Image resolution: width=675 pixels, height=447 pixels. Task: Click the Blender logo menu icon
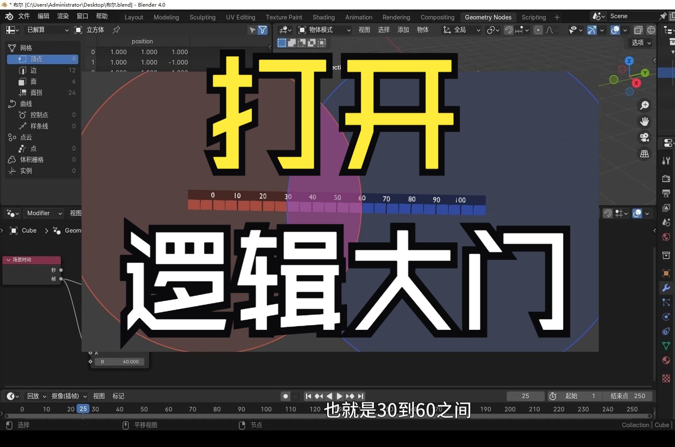(x=9, y=16)
